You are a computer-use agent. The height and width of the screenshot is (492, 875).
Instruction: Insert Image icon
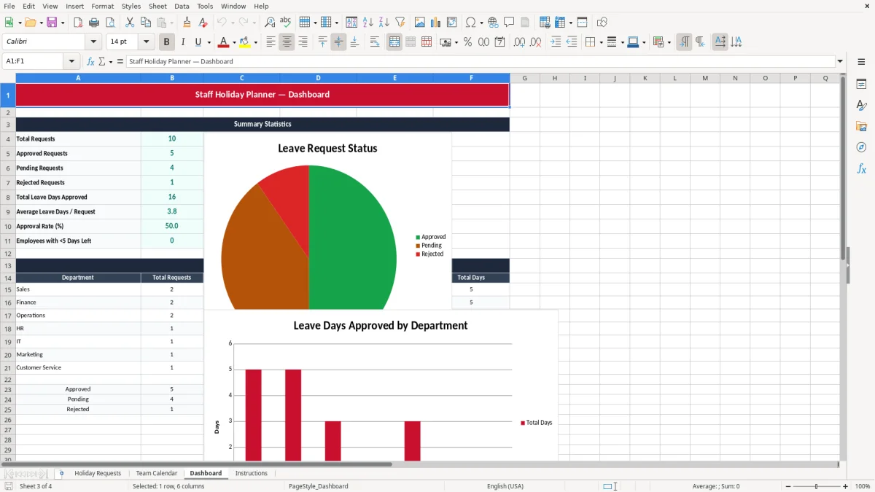point(420,23)
